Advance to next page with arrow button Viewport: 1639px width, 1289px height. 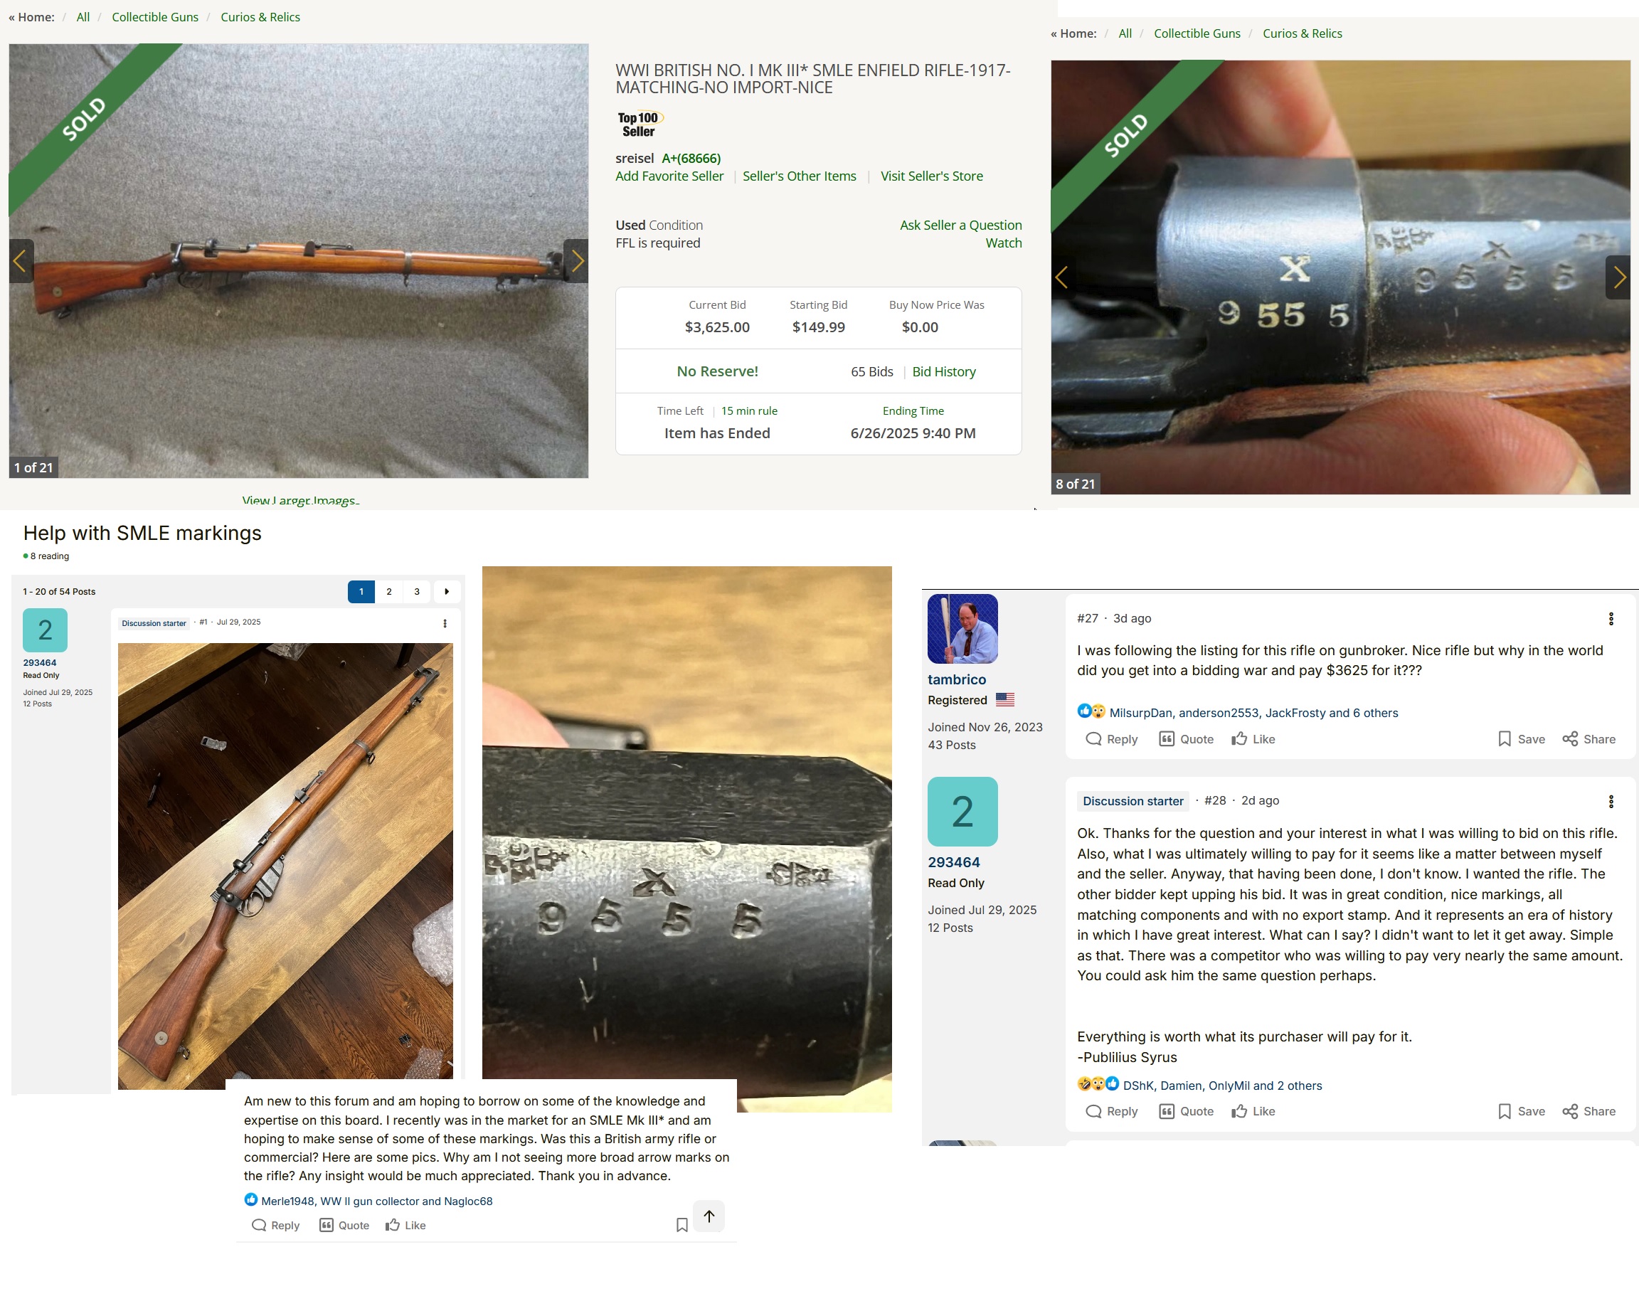[447, 592]
